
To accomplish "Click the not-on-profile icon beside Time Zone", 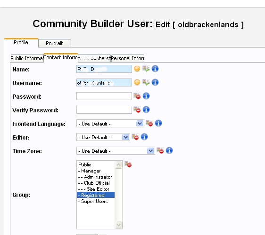I will pos(160,150).
